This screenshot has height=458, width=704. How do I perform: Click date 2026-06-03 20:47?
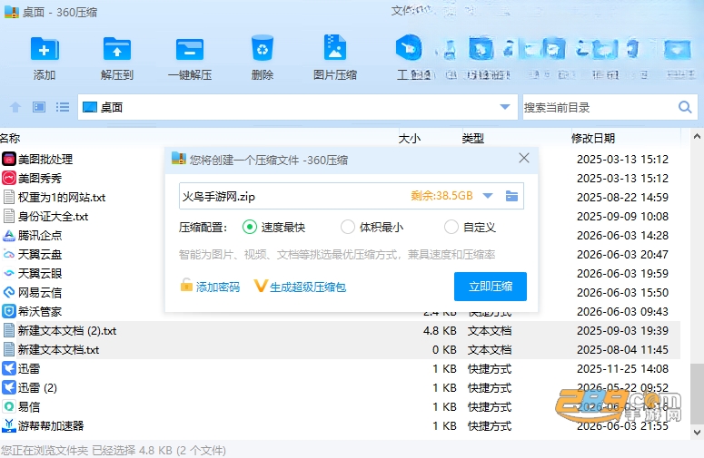tap(622, 255)
